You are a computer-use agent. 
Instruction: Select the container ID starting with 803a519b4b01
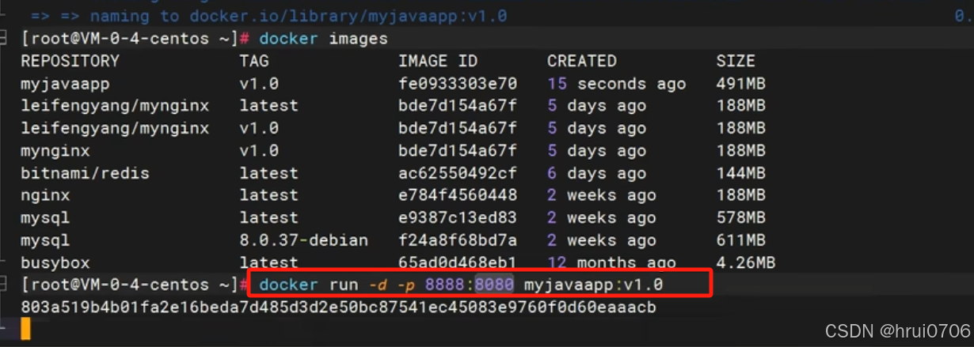tap(338, 307)
